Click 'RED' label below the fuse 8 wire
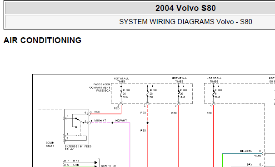Viewport: 275px width, 167px height. click(x=209, y=113)
